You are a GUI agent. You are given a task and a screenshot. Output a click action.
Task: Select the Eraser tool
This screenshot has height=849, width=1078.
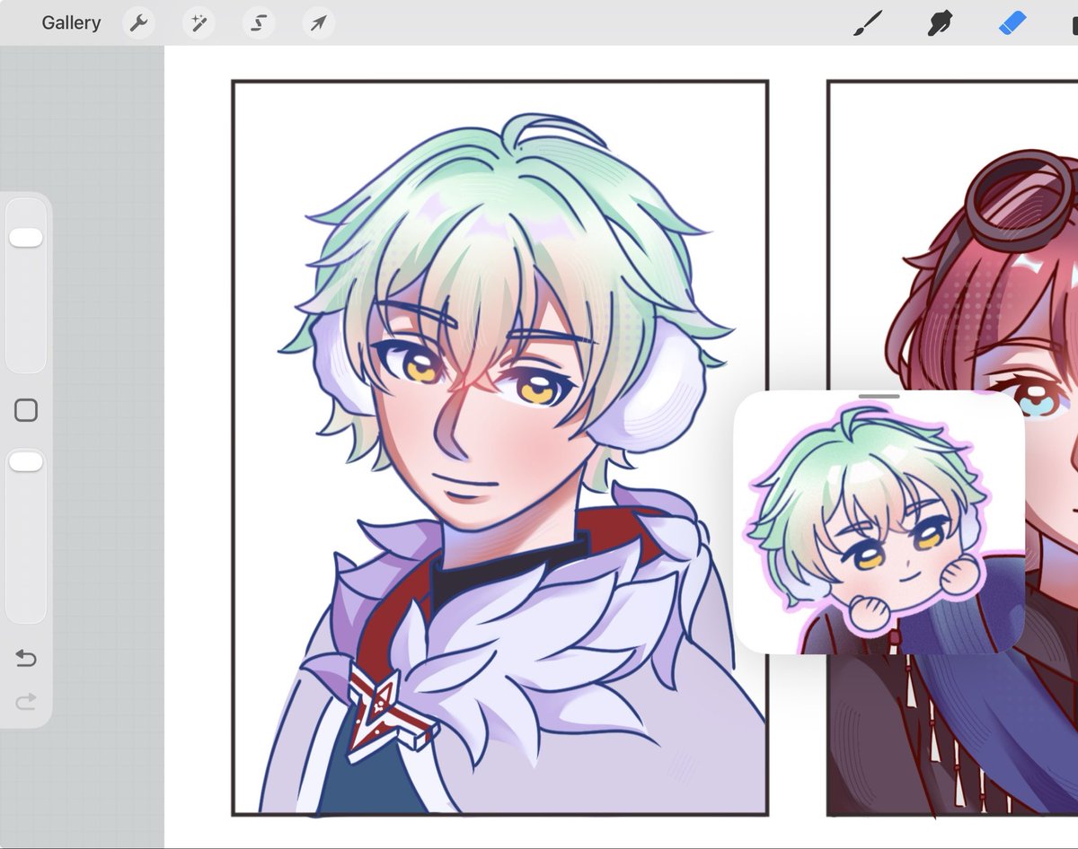(1012, 22)
